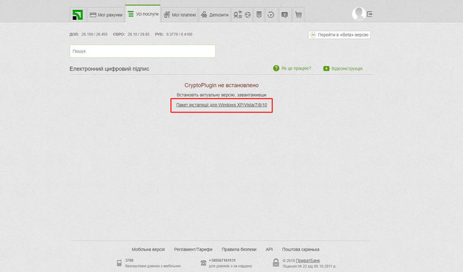
Task: Click the 3700 short phone number
Action: pyautogui.click(x=129, y=260)
